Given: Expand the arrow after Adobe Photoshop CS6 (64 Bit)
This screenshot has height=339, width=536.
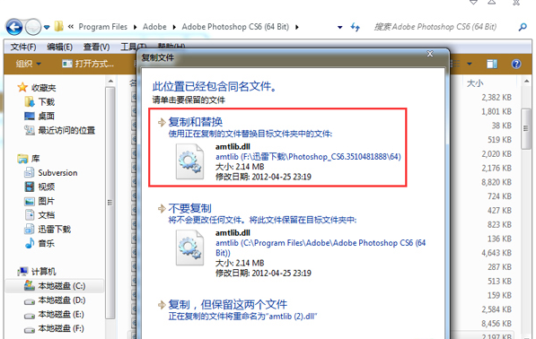Looking at the screenshot, I should tap(296, 27).
